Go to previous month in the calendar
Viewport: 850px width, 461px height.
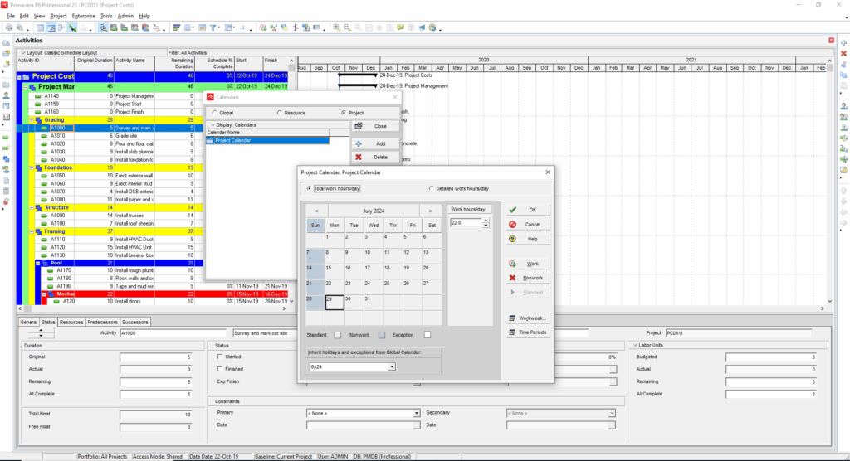coord(316,211)
